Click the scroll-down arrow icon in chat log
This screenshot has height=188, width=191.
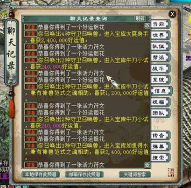point(147,165)
